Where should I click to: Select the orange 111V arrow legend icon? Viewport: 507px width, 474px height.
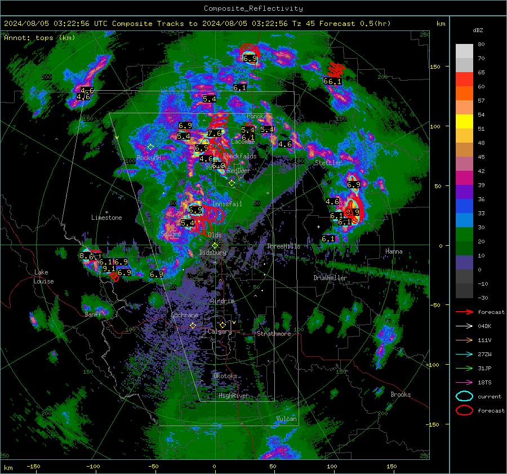pos(464,340)
